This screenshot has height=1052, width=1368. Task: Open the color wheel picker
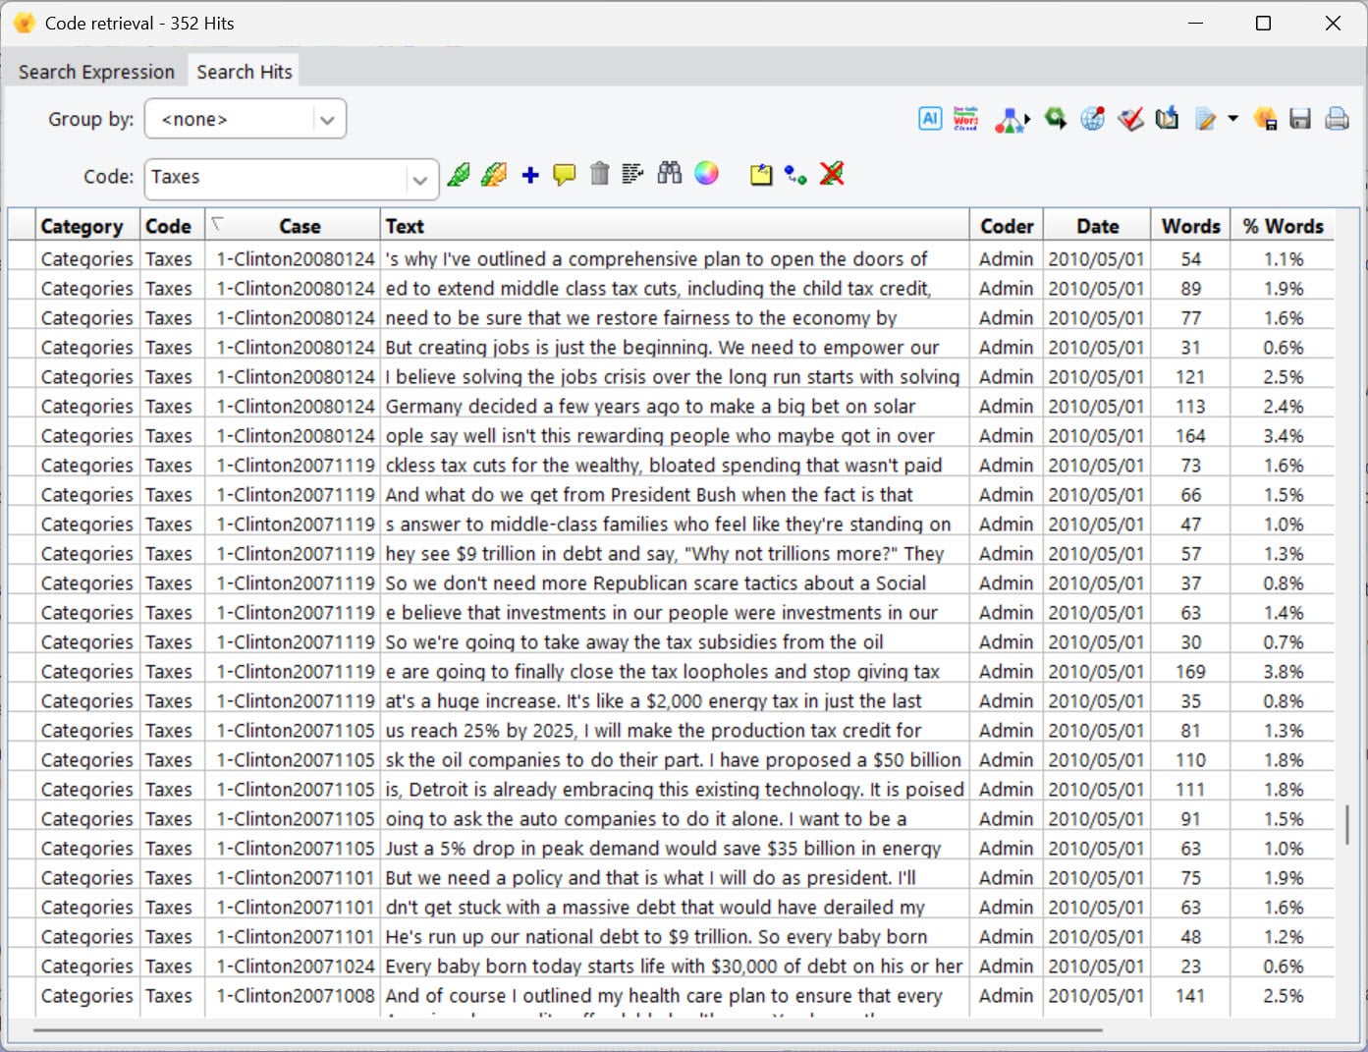tap(706, 174)
